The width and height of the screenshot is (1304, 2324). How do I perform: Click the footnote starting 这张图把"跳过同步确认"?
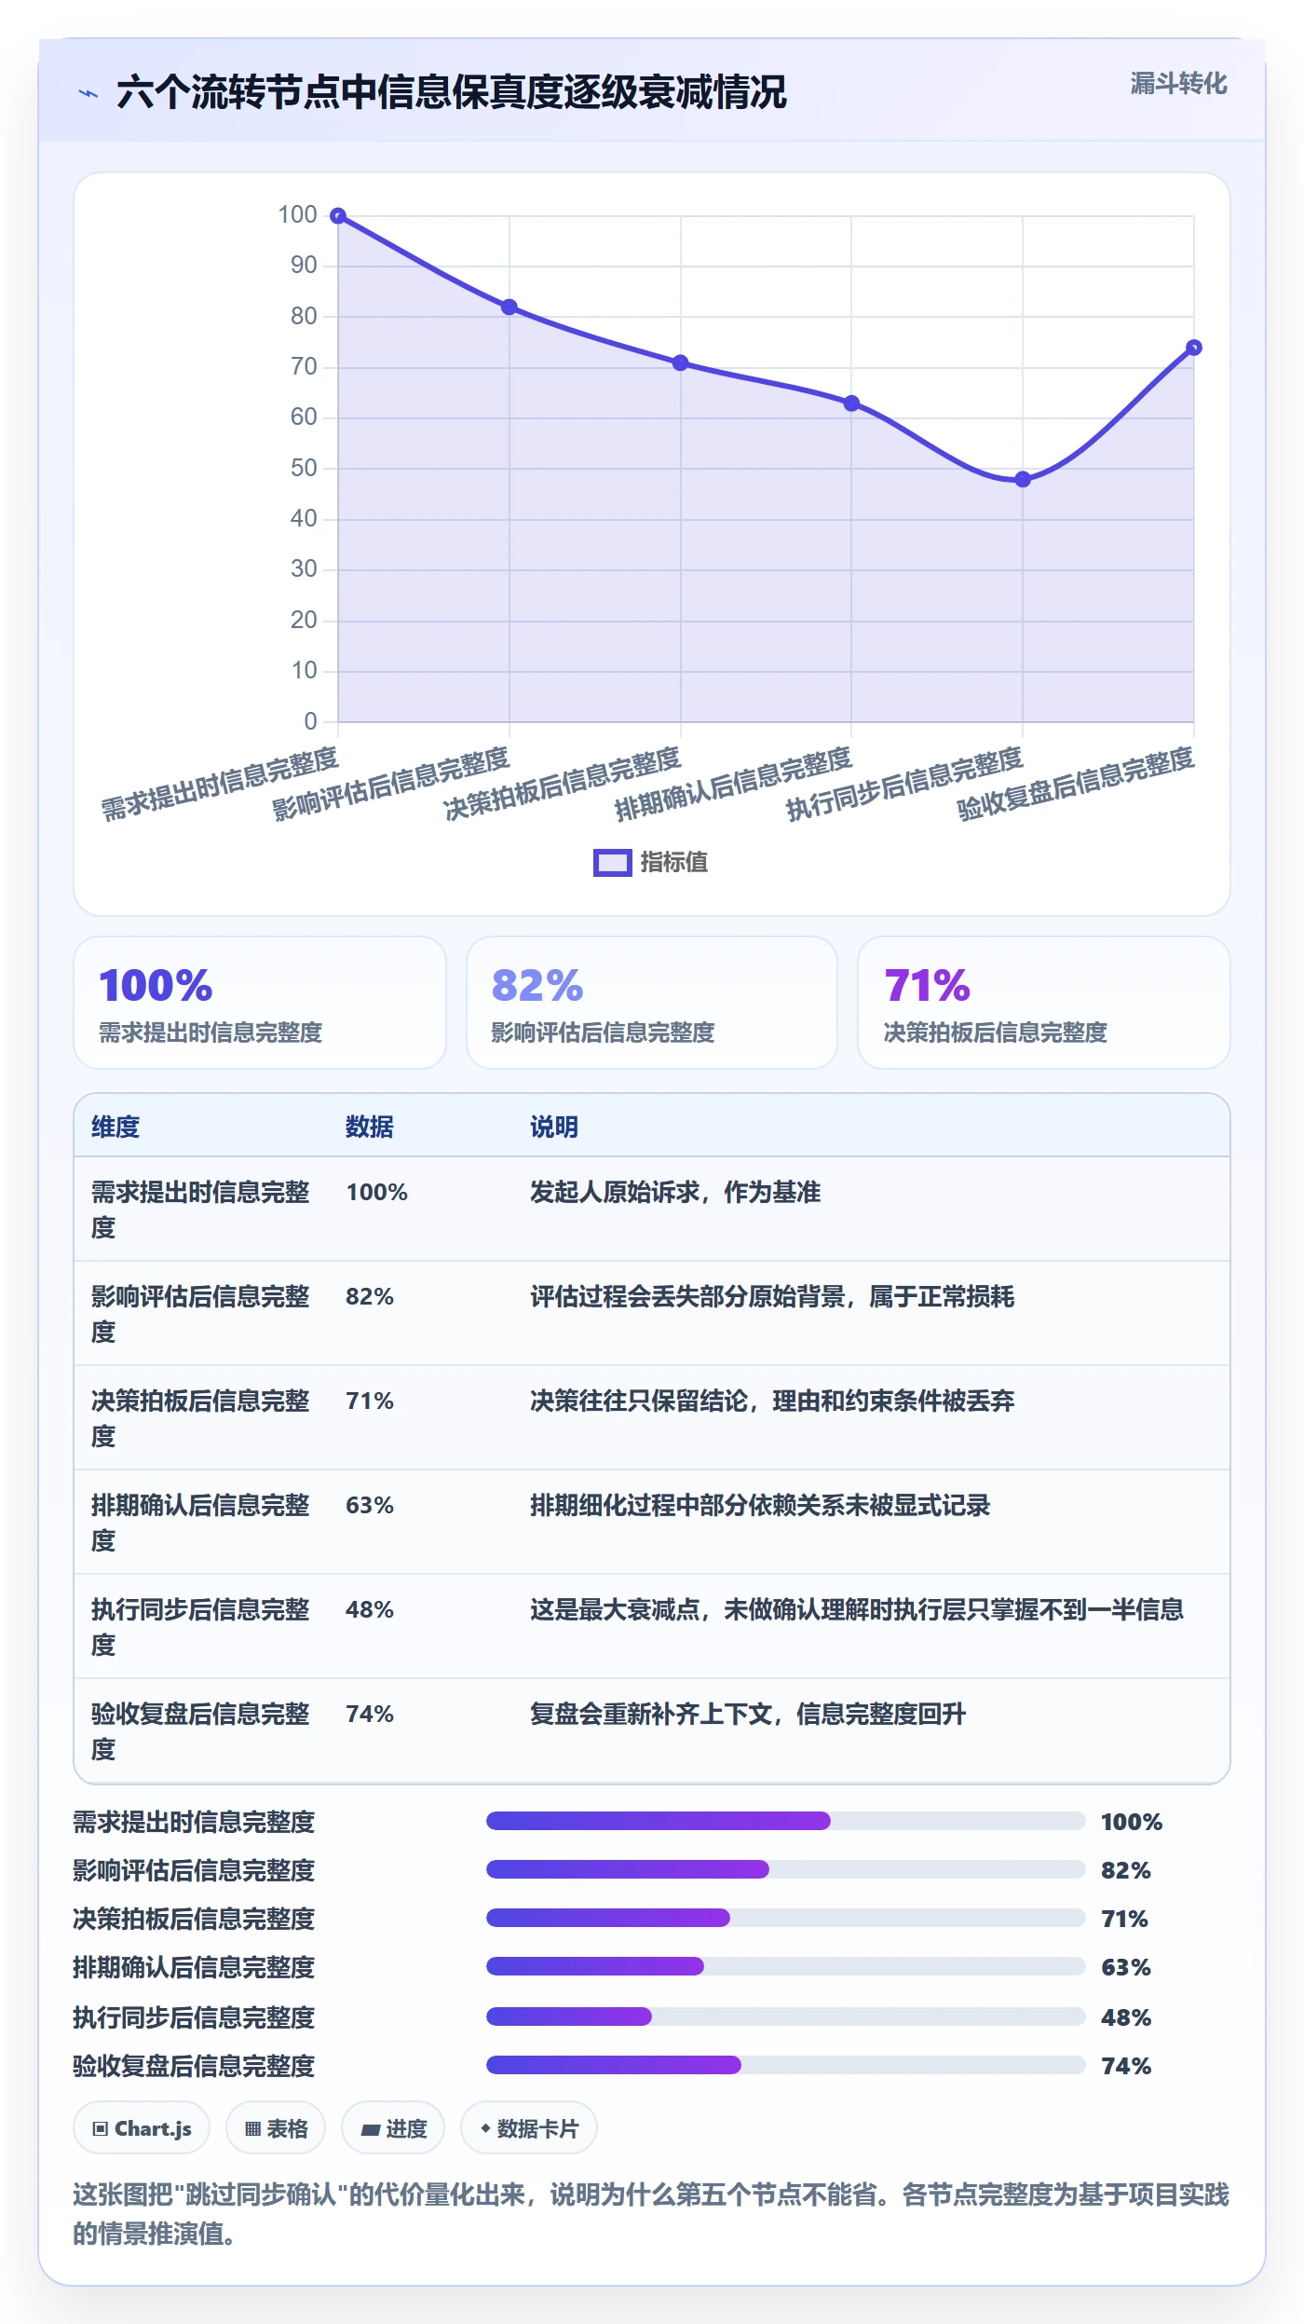(651, 2214)
